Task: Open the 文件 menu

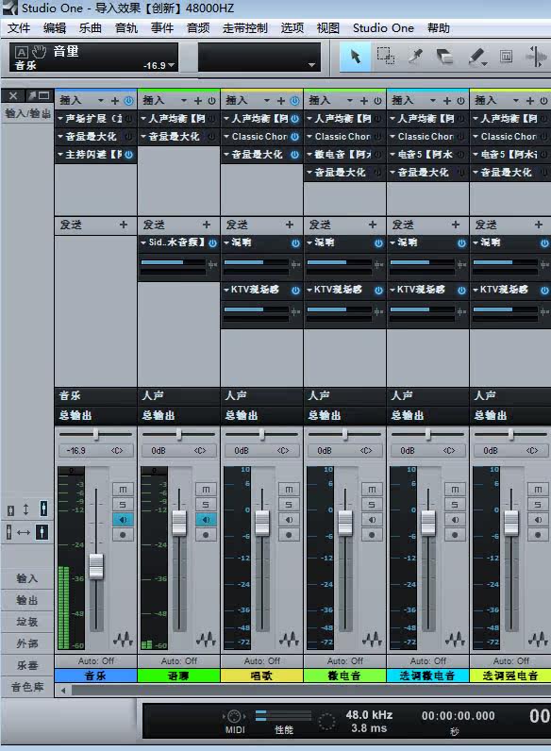Action: point(19,28)
